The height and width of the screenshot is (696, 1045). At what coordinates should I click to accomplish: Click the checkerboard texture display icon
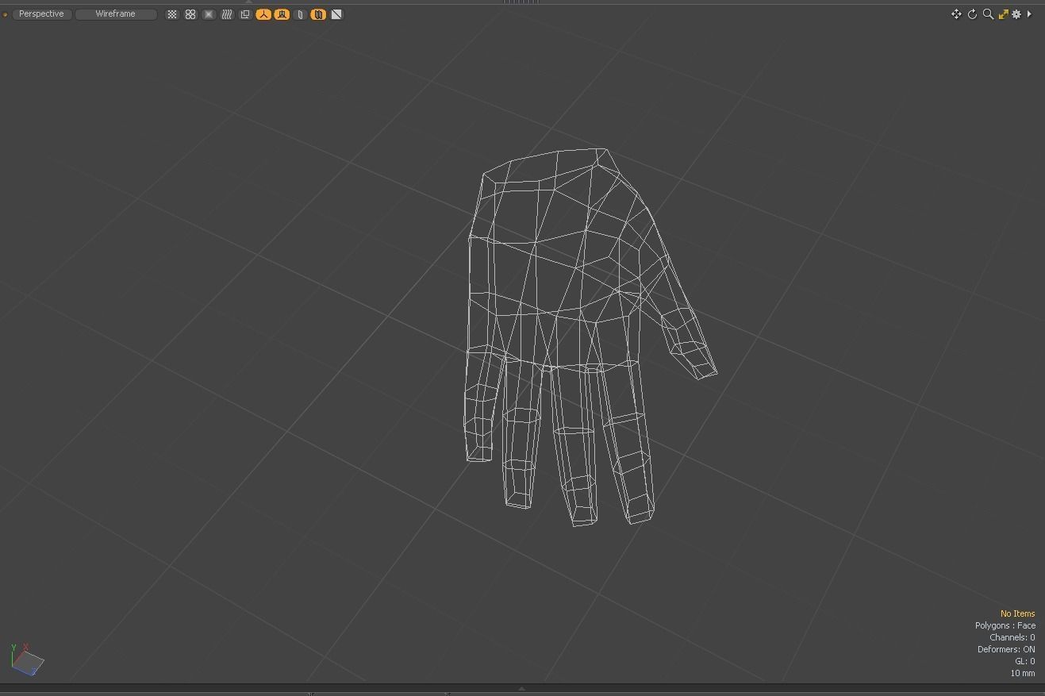click(x=171, y=13)
